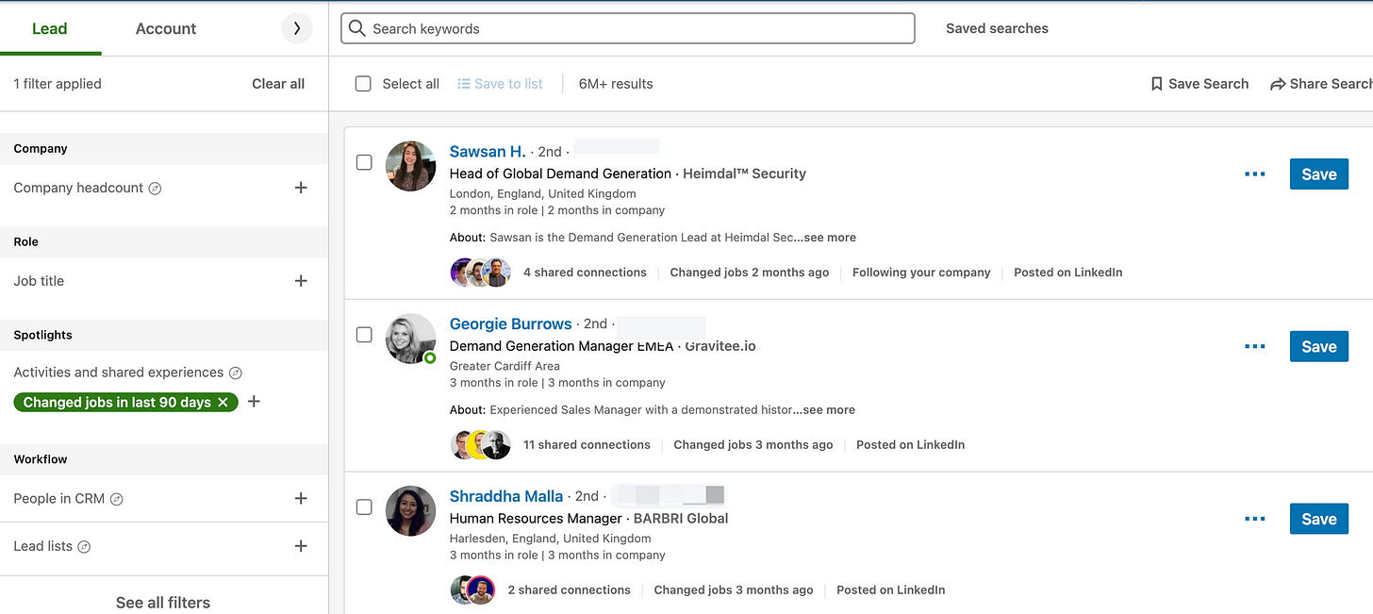Expand Lead lists filter
1373x614 pixels.
(301, 545)
